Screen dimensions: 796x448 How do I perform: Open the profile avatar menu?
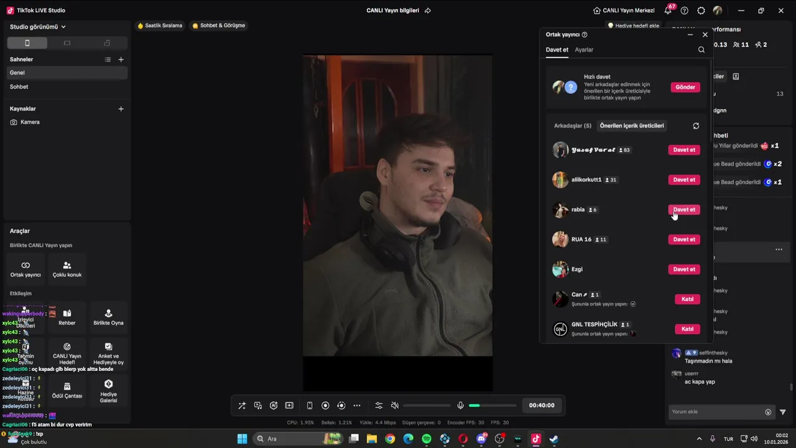point(718,11)
